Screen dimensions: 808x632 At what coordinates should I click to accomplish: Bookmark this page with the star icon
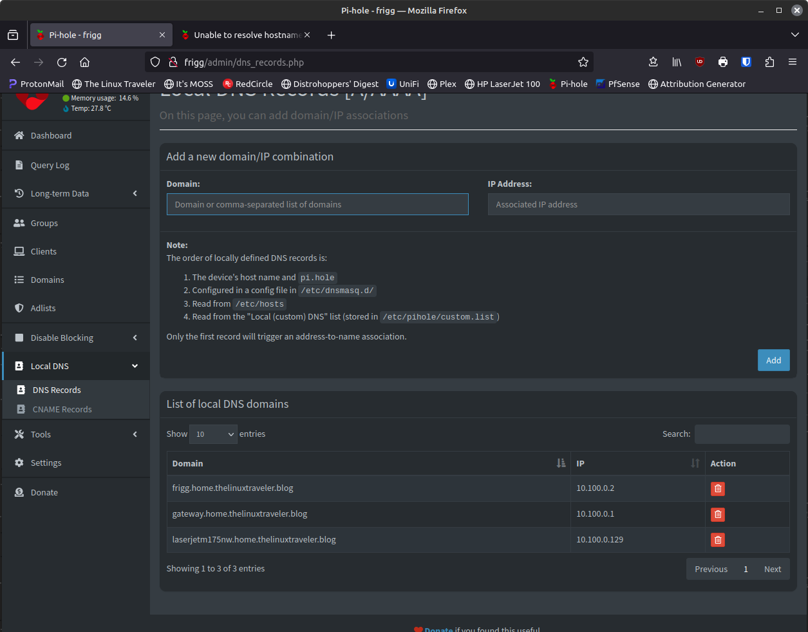click(x=583, y=62)
